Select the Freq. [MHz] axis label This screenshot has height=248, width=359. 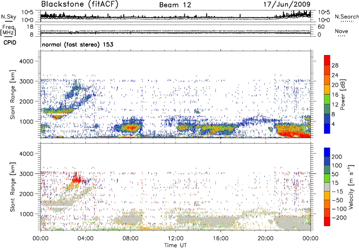click(8, 30)
